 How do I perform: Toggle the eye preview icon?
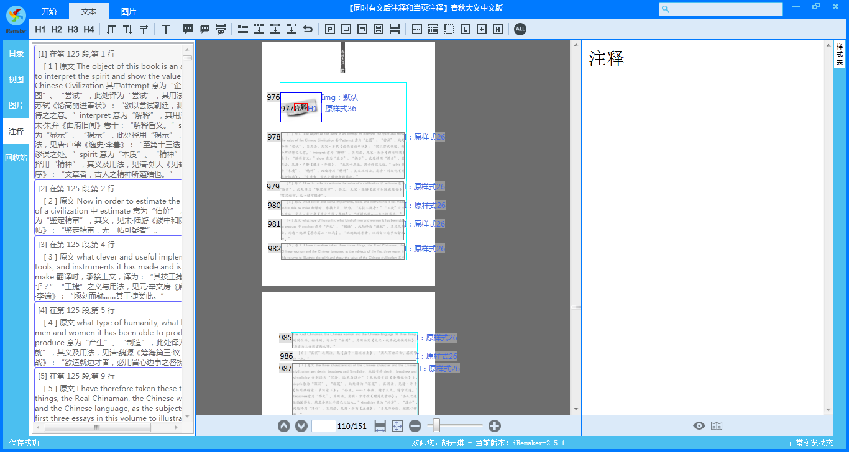tap(699, 426)
